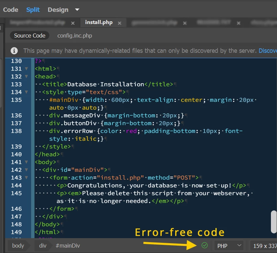
Task: Open the config.inc.php related file
Action: point(75,36)
